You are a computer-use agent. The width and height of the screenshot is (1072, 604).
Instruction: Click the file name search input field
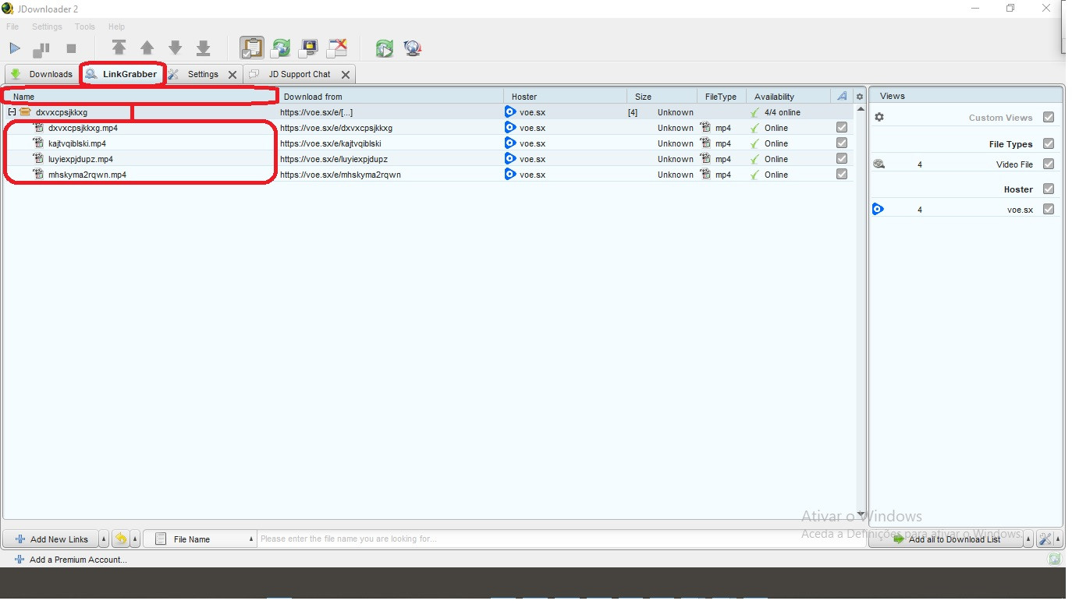[x=562, y=539]
